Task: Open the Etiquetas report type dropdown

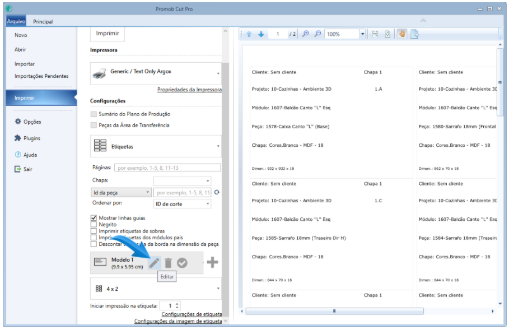Action: pyautogui.click(x=156, y=146)
